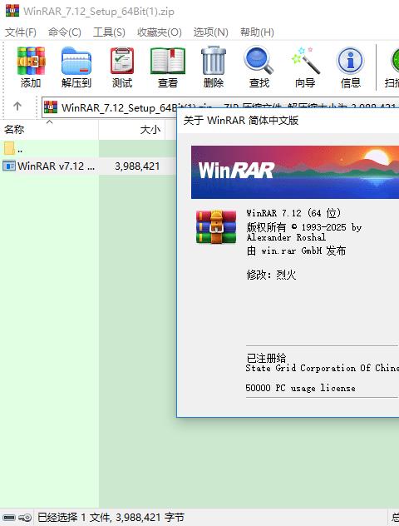Click the WinRAR title bar app icon

(x=12, y=11)
